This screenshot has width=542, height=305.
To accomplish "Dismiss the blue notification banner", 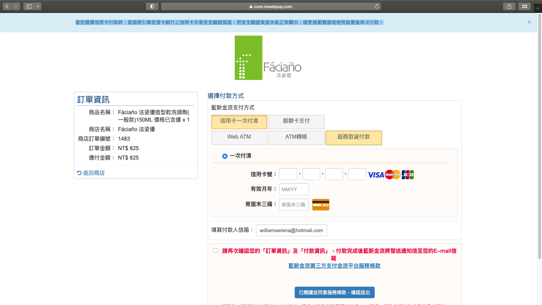I will pyautogui.click(x=529, y=22).
